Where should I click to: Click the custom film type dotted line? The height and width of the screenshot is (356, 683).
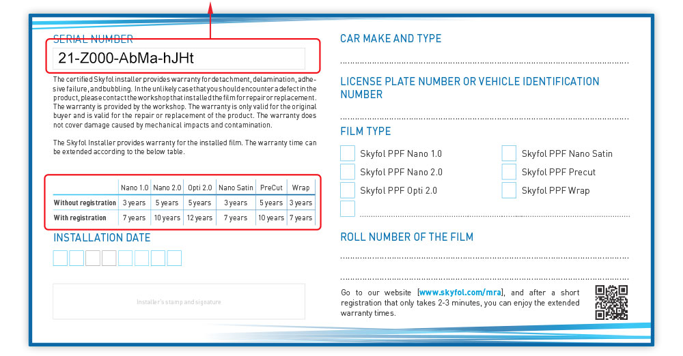click(x=494, y=216)
